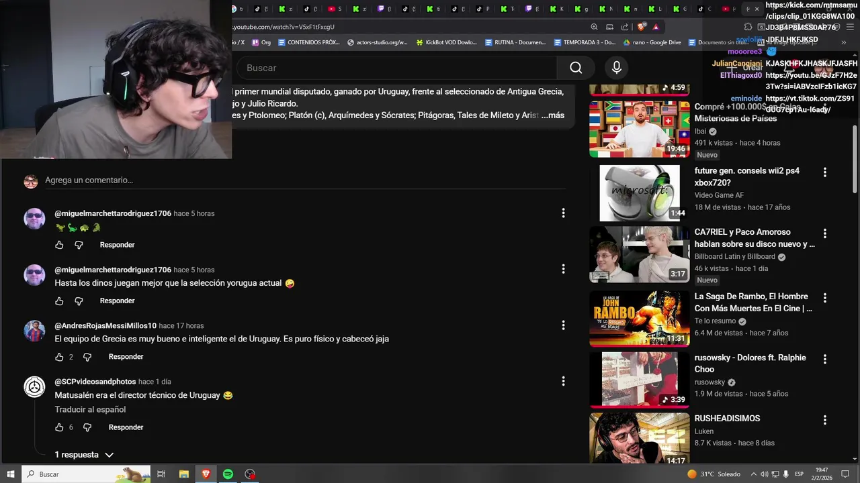Reply to AndresRojasMessiMillos10's comment

pos(126,357)
